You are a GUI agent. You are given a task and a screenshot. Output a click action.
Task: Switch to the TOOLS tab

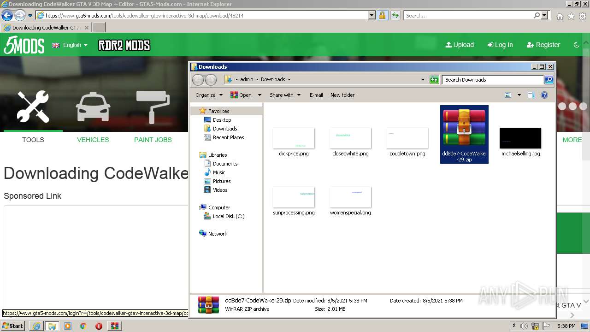(x=33, y=140)
